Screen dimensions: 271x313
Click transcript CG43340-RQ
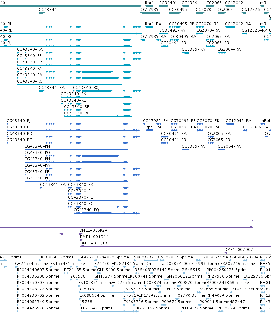(86, 88)
